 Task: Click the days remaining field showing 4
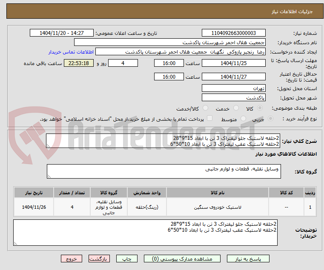(x=123, y=63)
